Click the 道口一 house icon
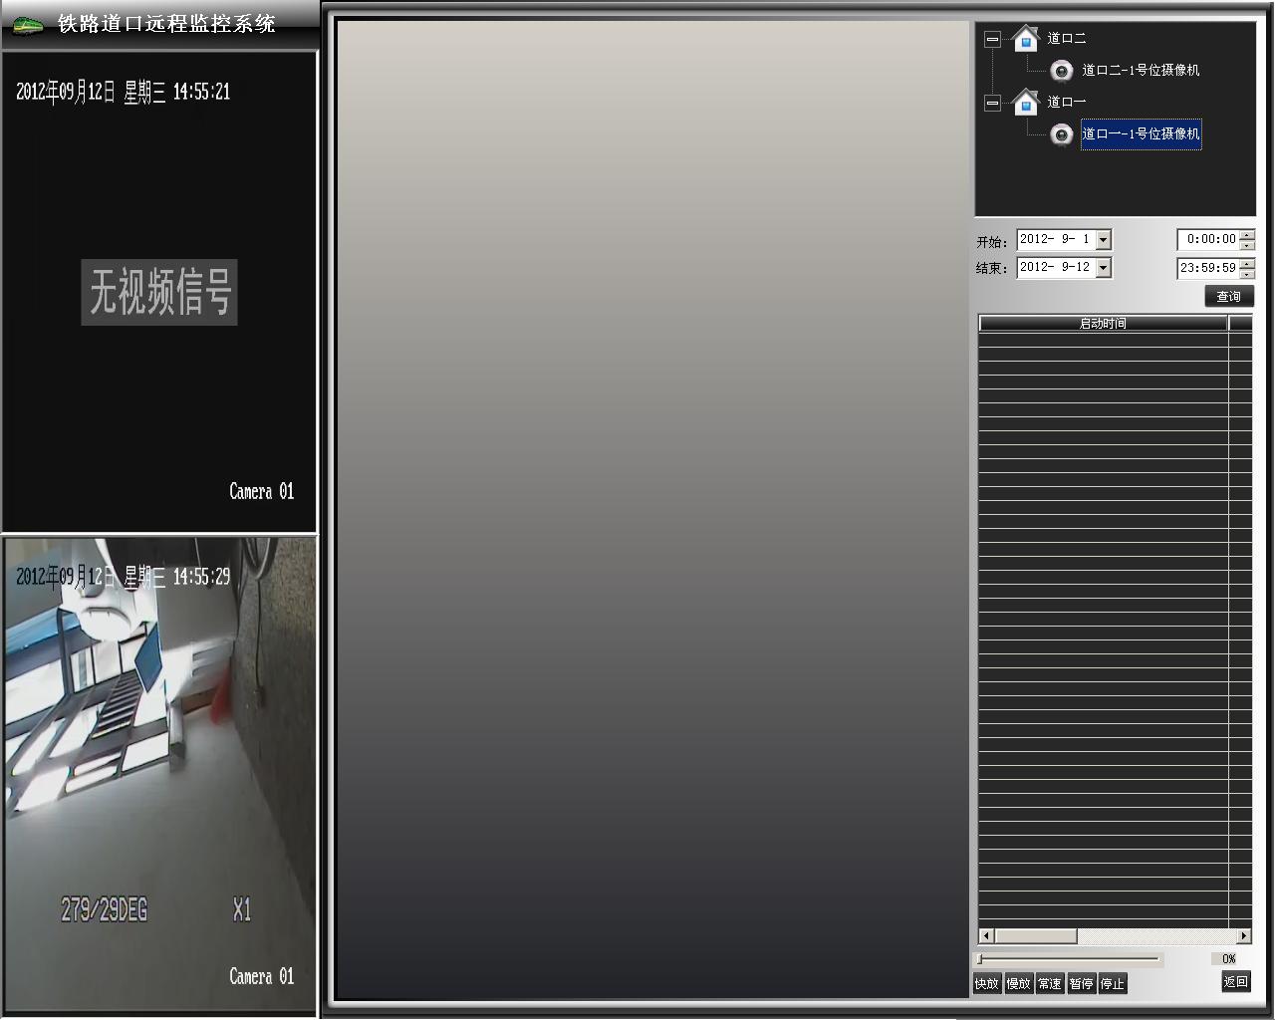 pos(1025,102)
